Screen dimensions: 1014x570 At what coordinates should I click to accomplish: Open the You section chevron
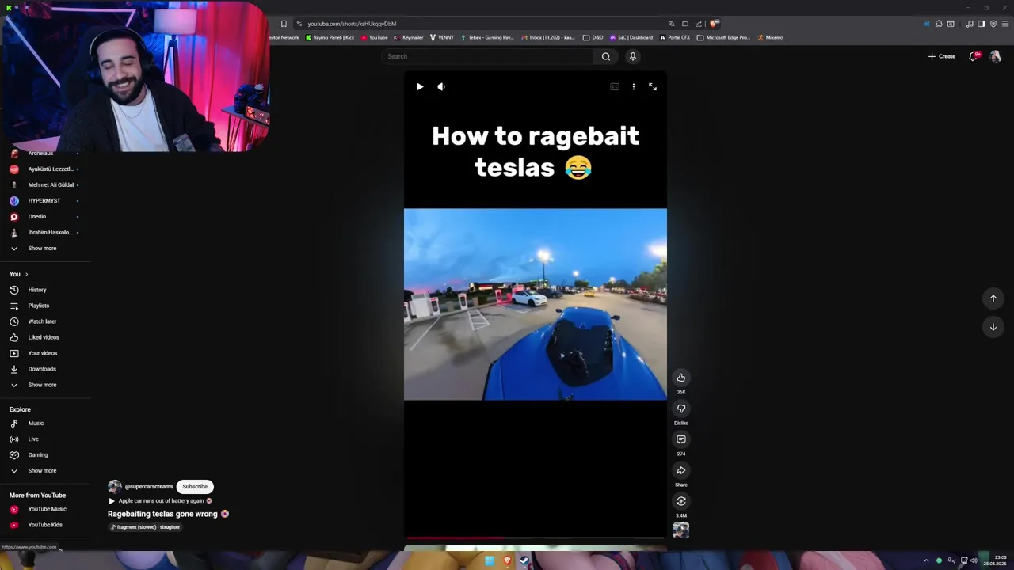point(26,274)
